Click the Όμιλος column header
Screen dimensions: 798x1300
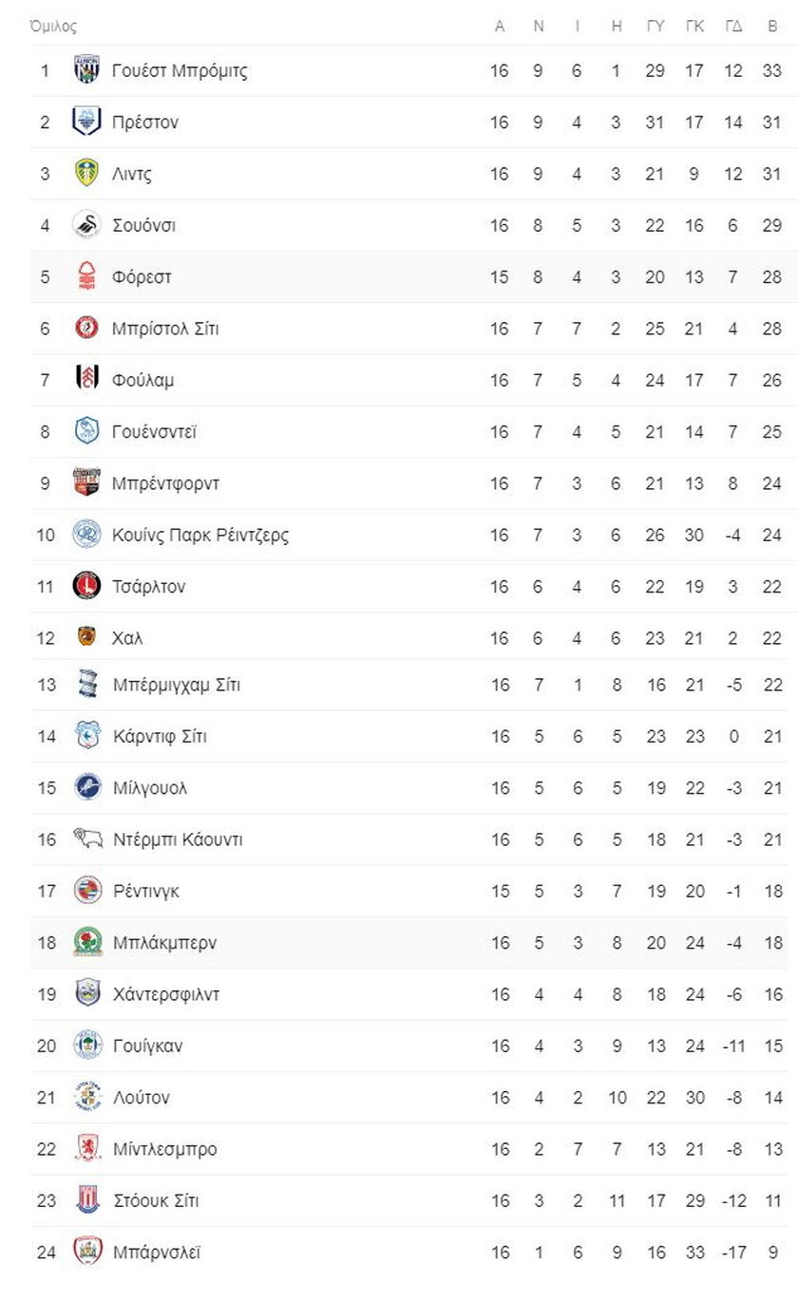click(x=53, y=27)
